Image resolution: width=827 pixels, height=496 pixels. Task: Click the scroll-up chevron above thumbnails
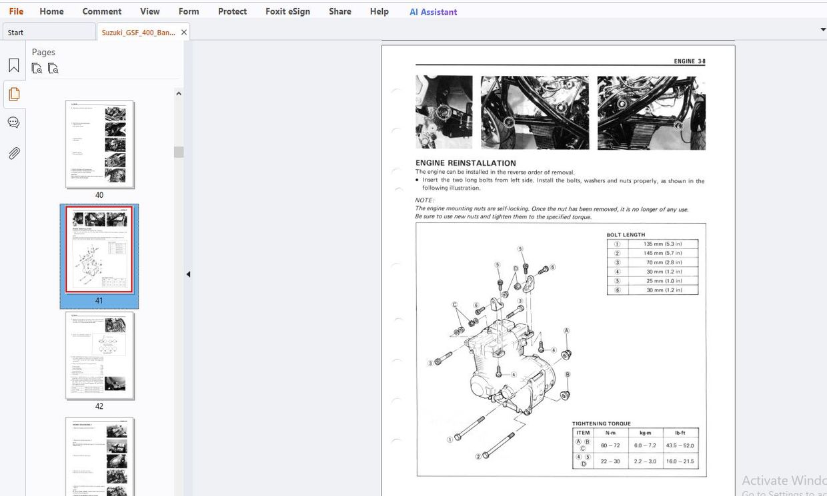click(x=178, y=93)
